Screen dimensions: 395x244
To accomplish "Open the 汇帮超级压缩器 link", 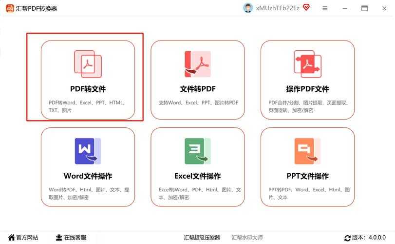I will (202, 238).
